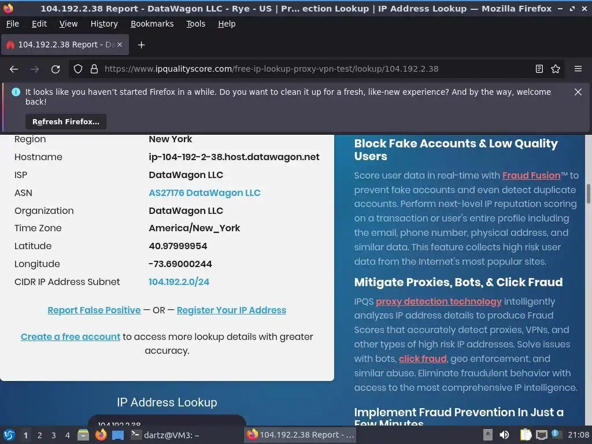The width and height of the screenshot is (592, 444).
Task: Open the History menu
Action: [104, 24]
